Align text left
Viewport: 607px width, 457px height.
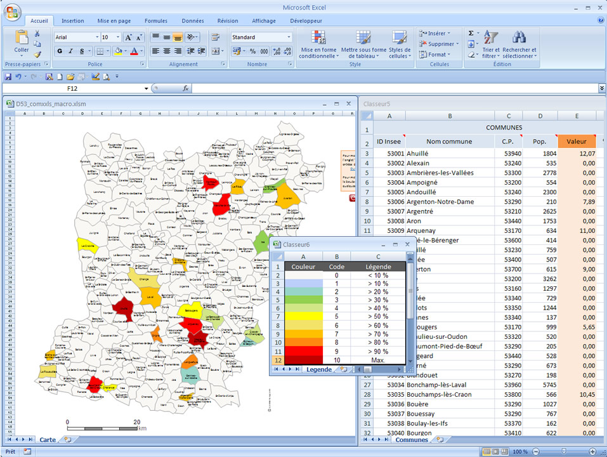point(155,51)
